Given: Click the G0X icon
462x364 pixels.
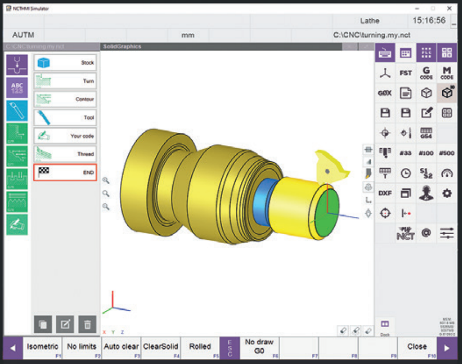Looking at the screenshot, I should 385,93.
